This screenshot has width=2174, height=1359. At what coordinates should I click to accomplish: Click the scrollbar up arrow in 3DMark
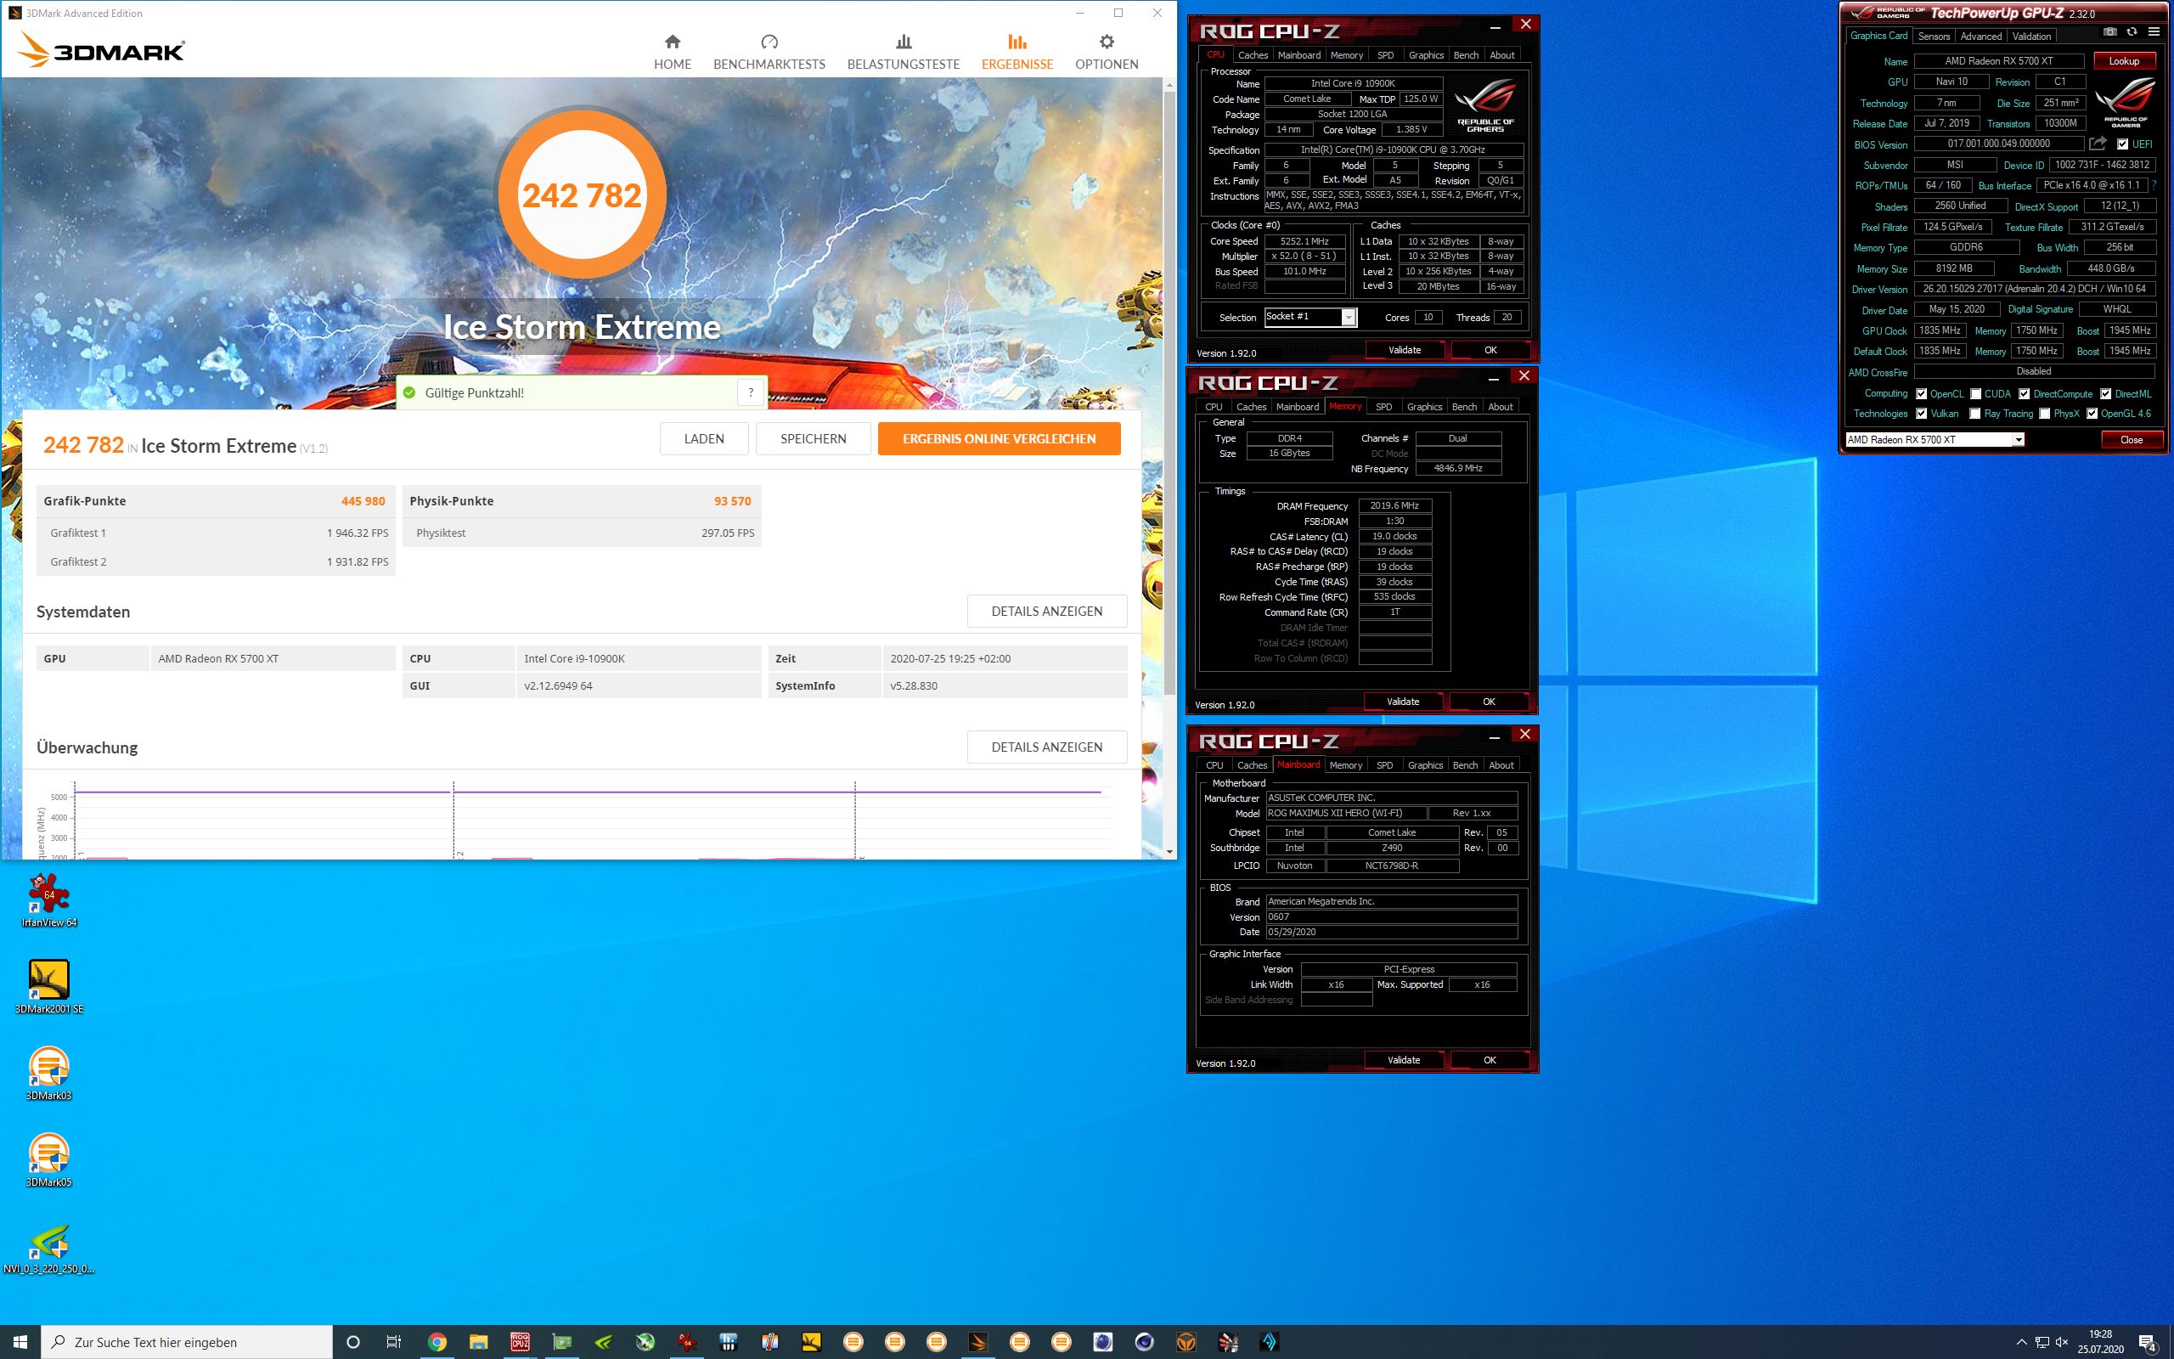tap(1169, 84)
